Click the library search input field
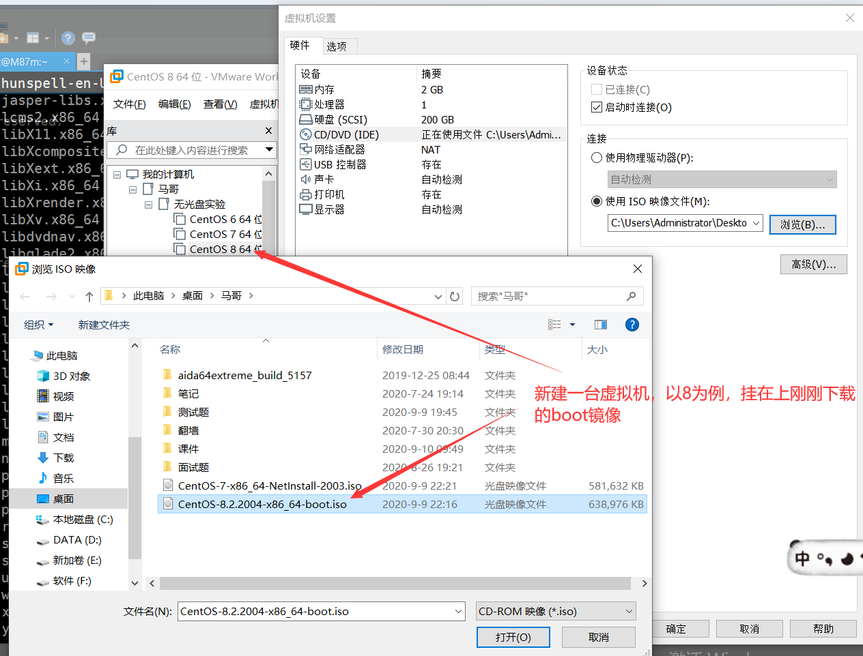The width and height of the screenshot is (863, 656). [191, 150]
